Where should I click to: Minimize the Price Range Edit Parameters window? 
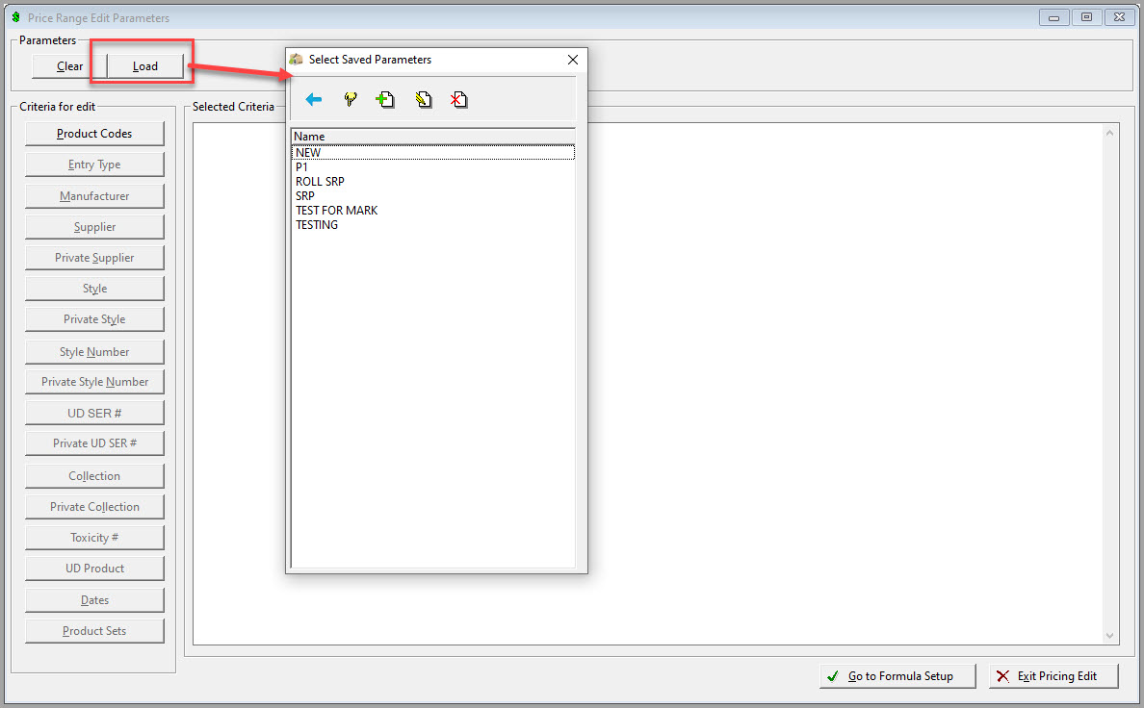1054,16
